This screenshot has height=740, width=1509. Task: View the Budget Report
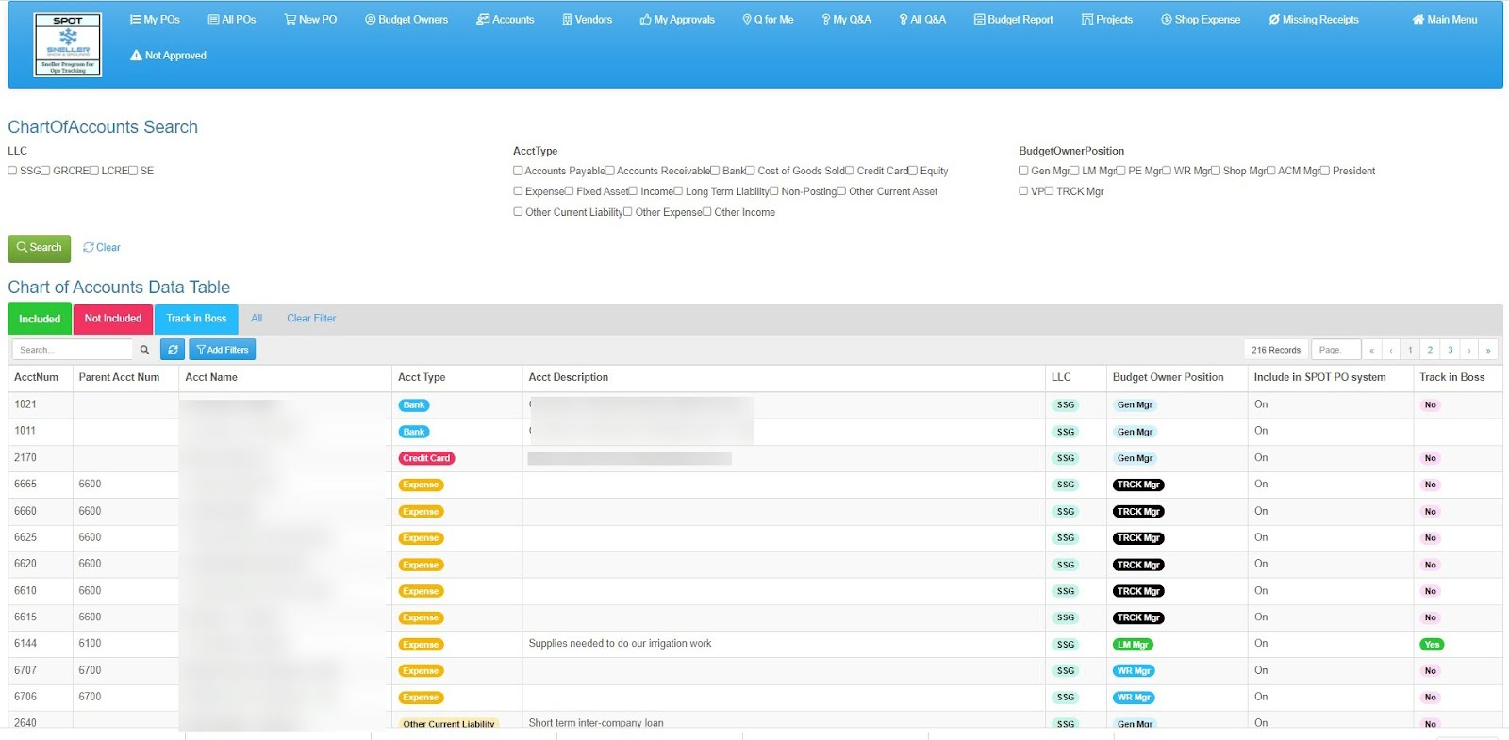pos(1013,20)
